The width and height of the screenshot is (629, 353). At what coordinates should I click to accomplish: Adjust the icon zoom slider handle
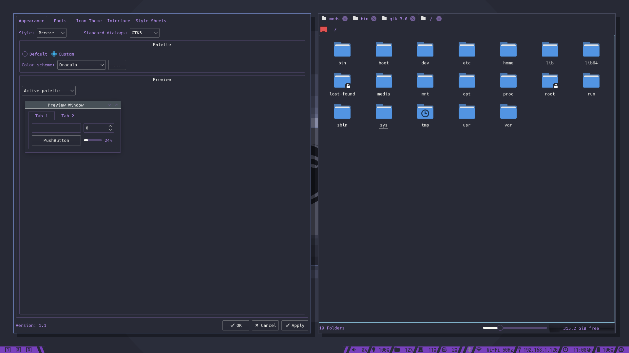click(500, 328)
